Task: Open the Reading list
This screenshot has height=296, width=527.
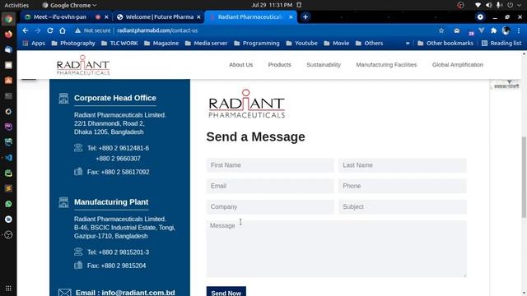Action: click(x=501, y=44)
